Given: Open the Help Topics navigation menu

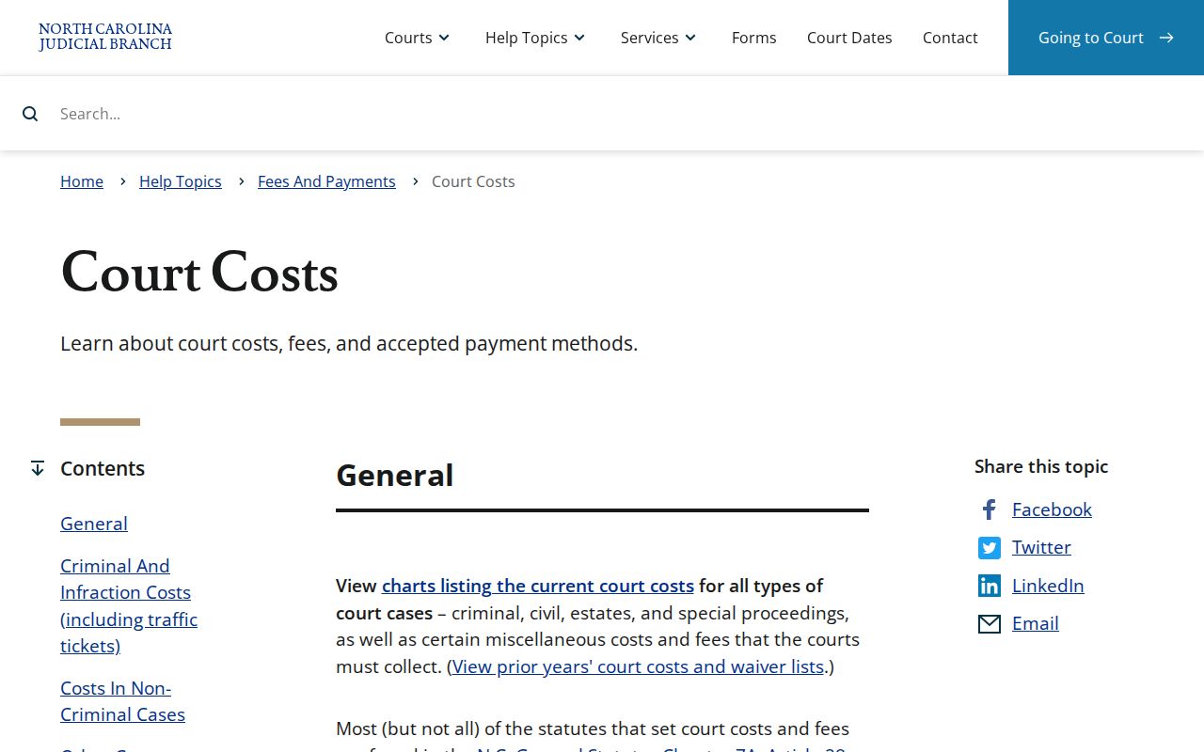Looking at the screenshot, I should tap(535, 38).
